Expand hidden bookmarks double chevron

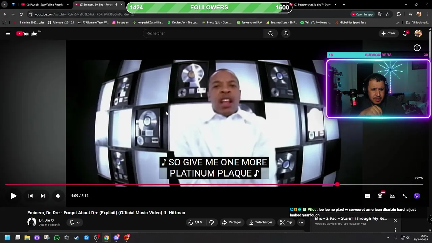(397, 23)
